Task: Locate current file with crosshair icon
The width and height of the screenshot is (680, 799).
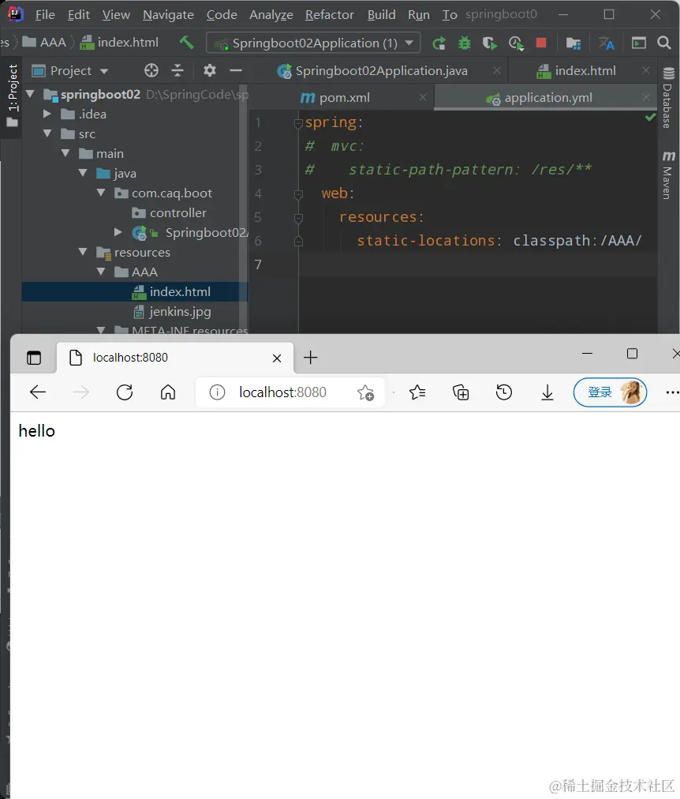Action: [x=151, y=70]
